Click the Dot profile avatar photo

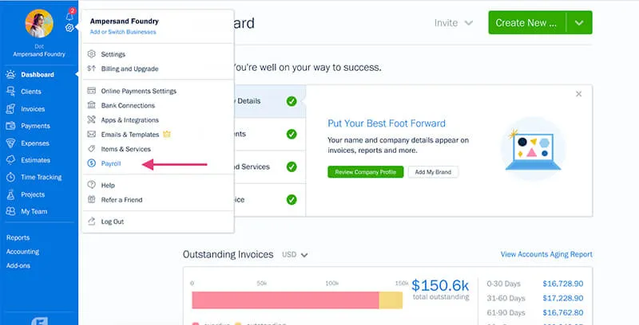click(38, 24)
